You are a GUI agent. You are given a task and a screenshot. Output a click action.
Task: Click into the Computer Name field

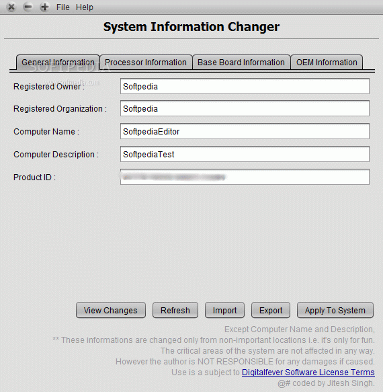point(245,131)
